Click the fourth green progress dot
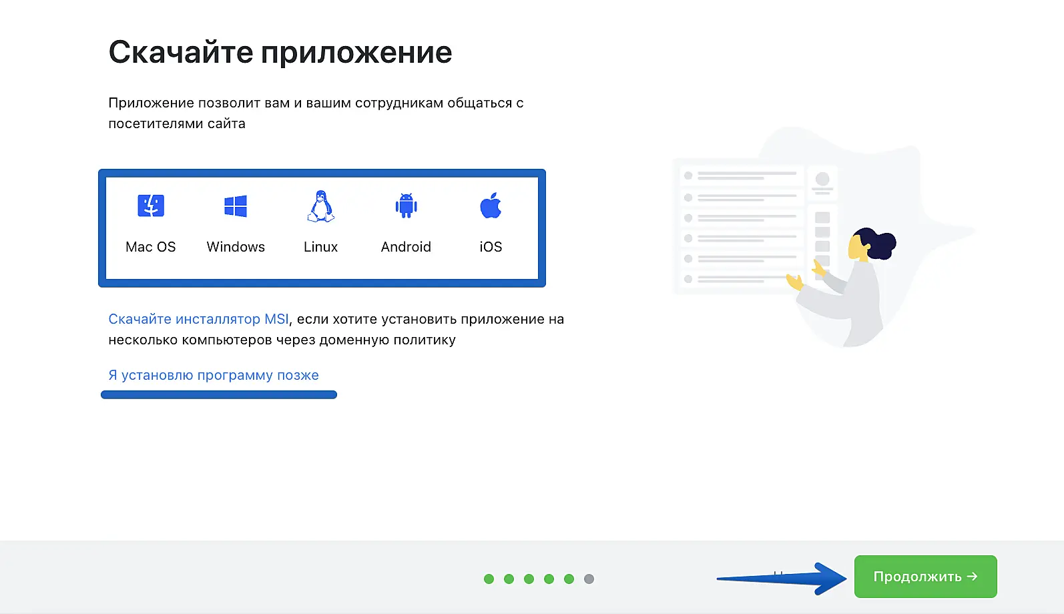1064x614 pixels. tap(549, 579)
